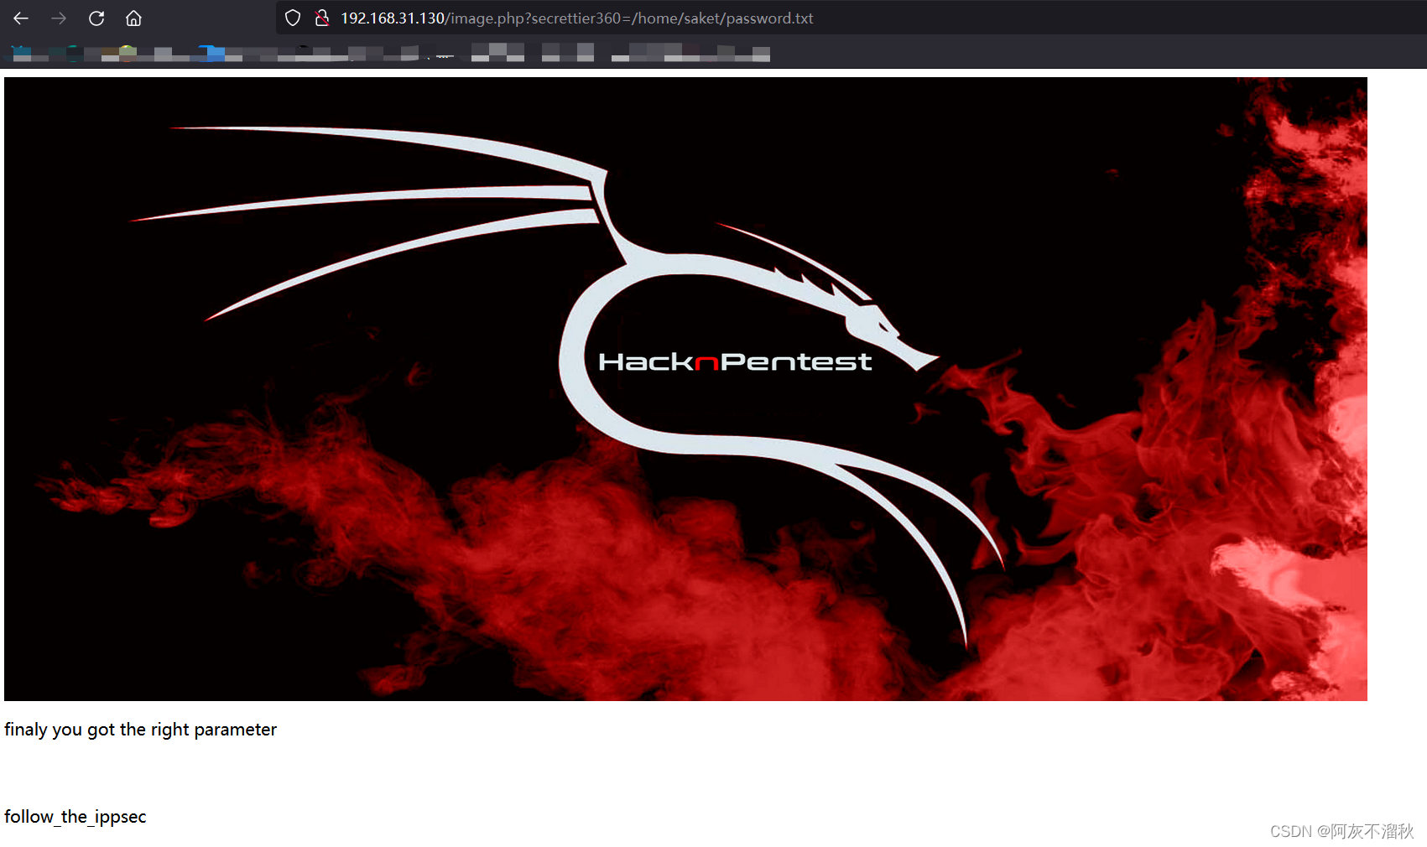
Task: Click the HacknPentest dragon banner image
Action: [685, 389]
